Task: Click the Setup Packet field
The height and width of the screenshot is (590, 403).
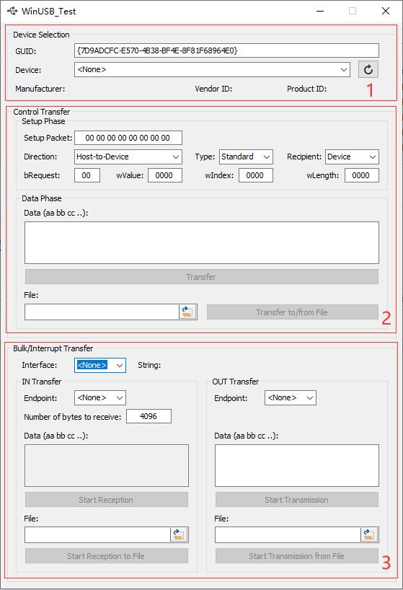Action: tap(128, 138)
